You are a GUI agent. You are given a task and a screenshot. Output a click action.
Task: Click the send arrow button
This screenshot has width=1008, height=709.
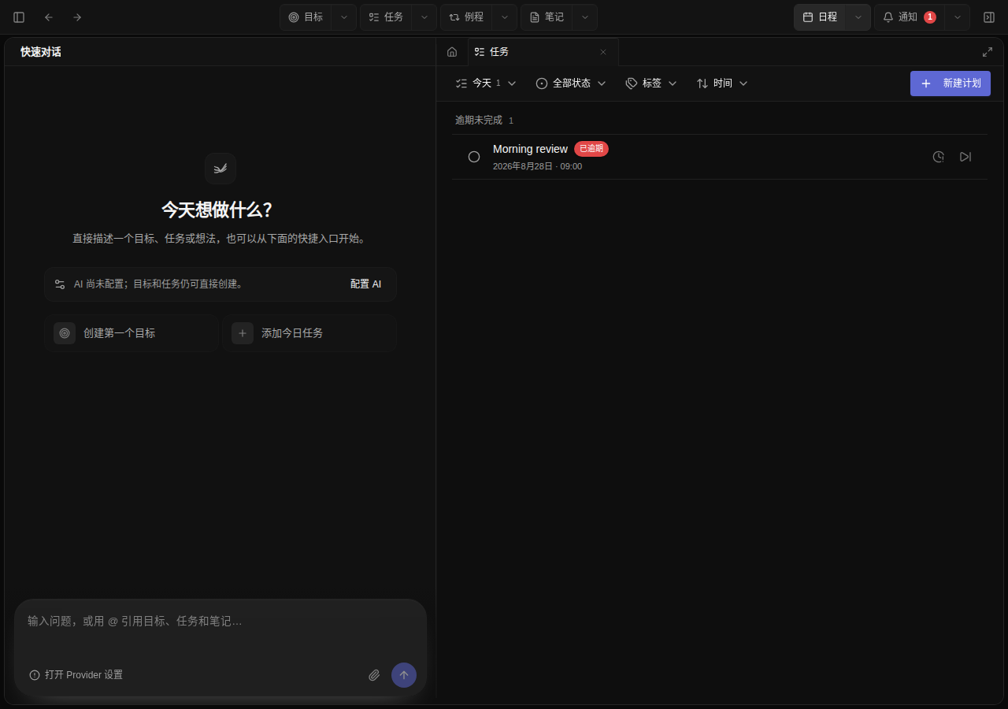coord(404,675)
